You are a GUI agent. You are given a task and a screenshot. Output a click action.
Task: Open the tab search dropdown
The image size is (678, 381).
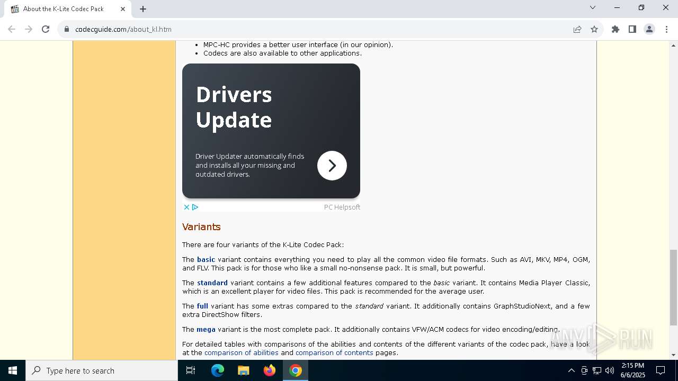(x=593, y=7)
